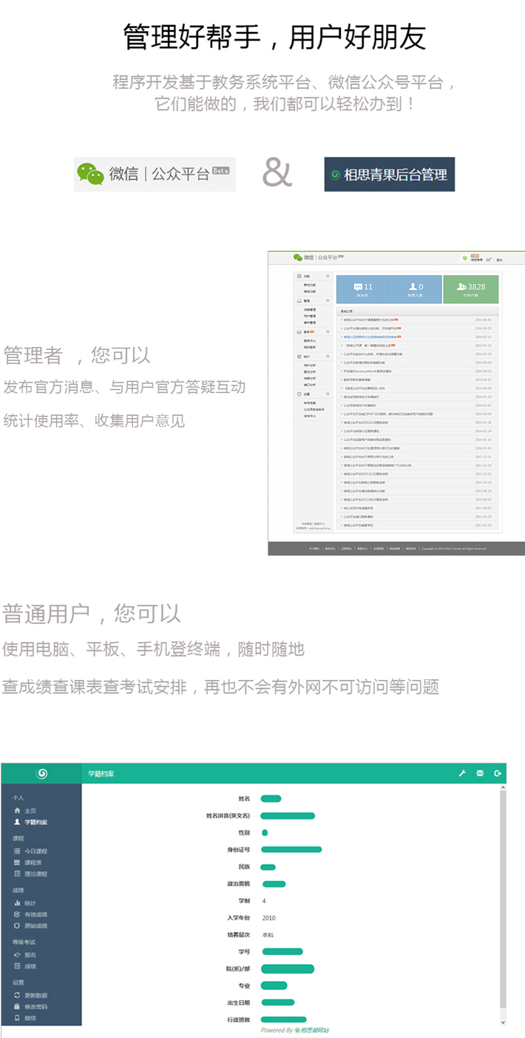Screen dimensions: 525x1038
Task: Click the 姓名拼音(英文名) field label
Action: (x=228, y=815)
